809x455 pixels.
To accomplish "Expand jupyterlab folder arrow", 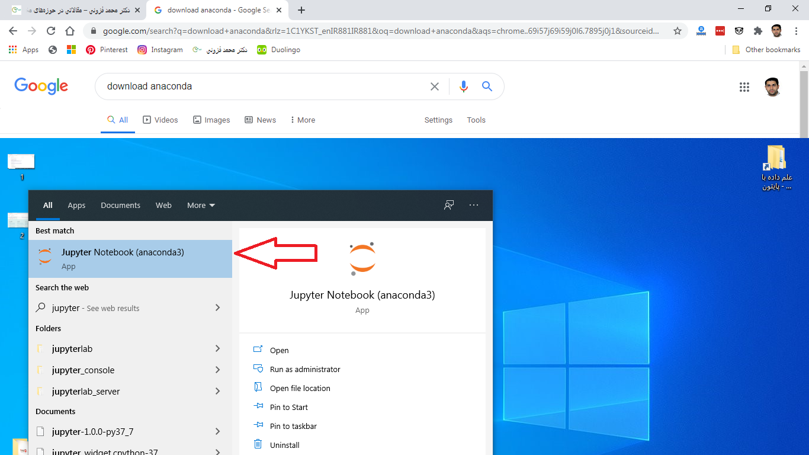I will [218, 348].
